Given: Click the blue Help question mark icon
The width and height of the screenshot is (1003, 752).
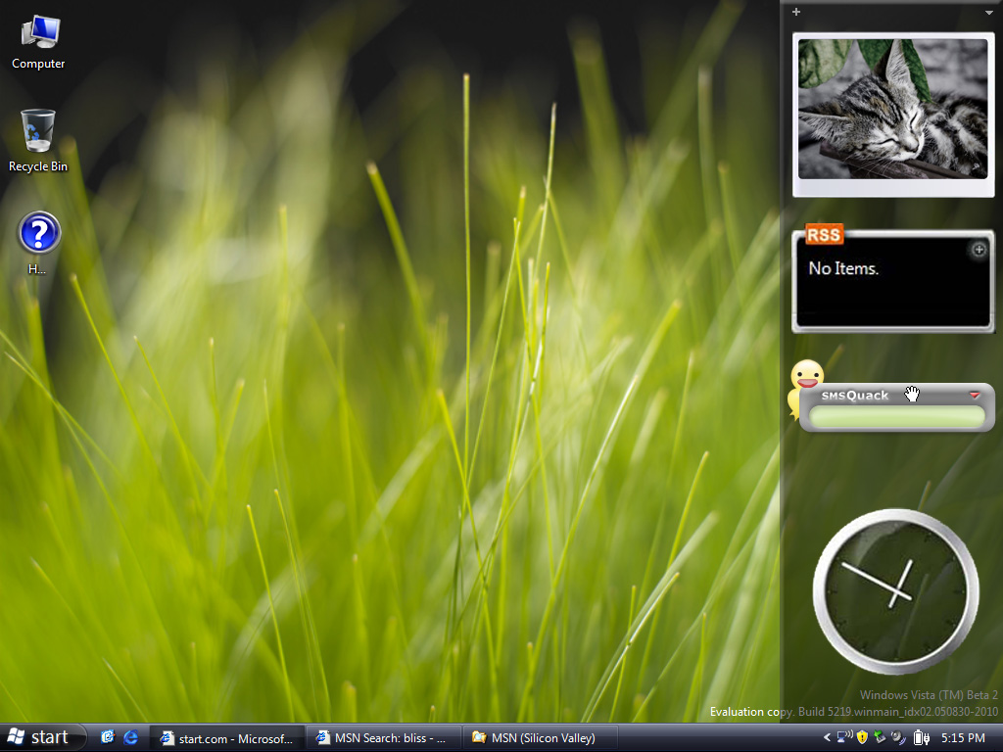Looking at the screenshot, I should coord(39,235).
